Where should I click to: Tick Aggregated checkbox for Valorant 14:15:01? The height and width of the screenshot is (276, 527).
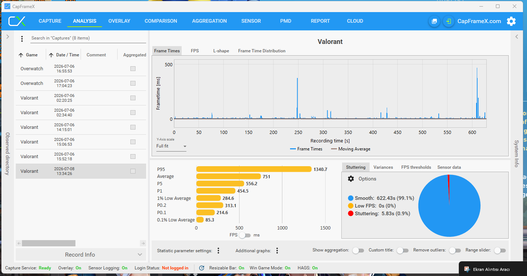(x=133, y=127)
